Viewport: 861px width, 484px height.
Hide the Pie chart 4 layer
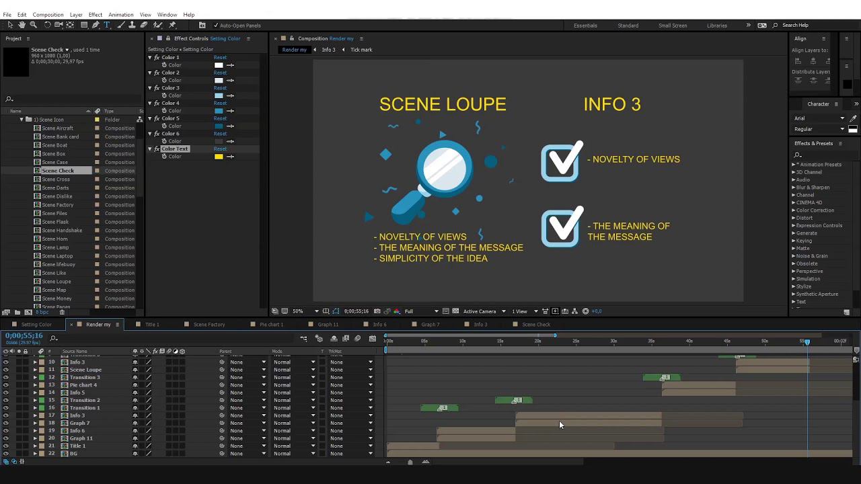click(x=6, y=385)
